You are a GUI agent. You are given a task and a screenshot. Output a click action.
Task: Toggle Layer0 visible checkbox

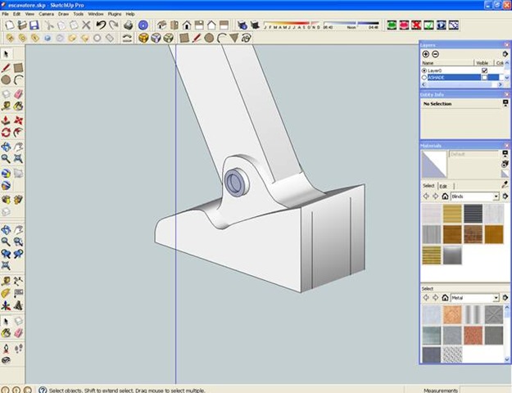click(x=484, y=70)
